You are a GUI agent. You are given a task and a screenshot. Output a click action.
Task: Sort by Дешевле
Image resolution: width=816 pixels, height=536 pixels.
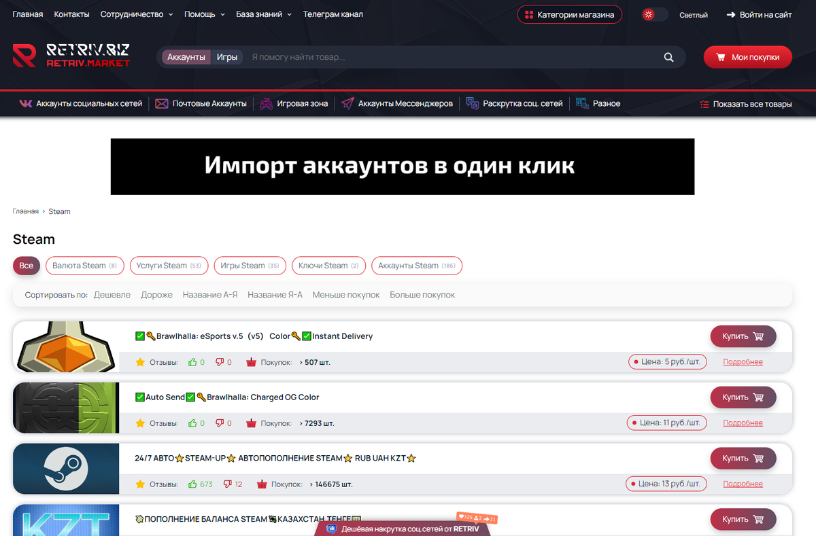tap(112, 295)
